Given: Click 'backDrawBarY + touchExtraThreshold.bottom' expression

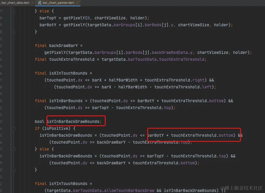Looking at the screenshot, I should 146,163.
